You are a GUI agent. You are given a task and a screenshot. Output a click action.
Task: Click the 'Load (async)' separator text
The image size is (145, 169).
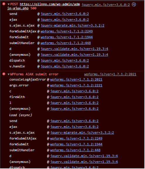[21, 115]
